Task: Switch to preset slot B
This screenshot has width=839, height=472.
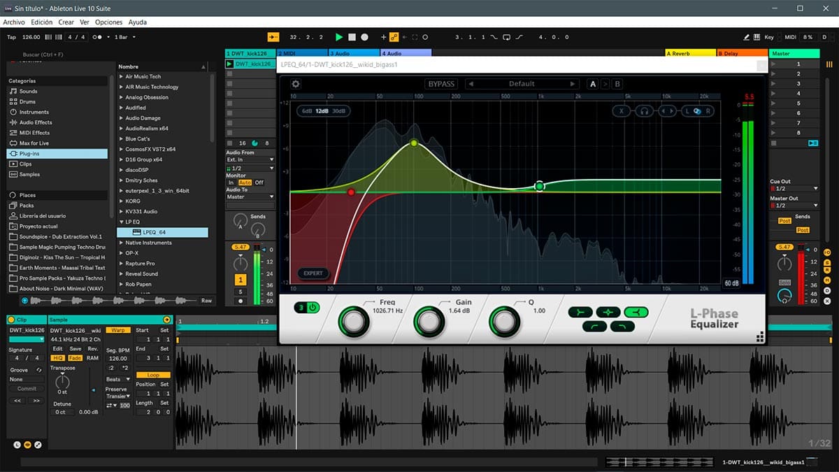Action: (x=617, y=84)
